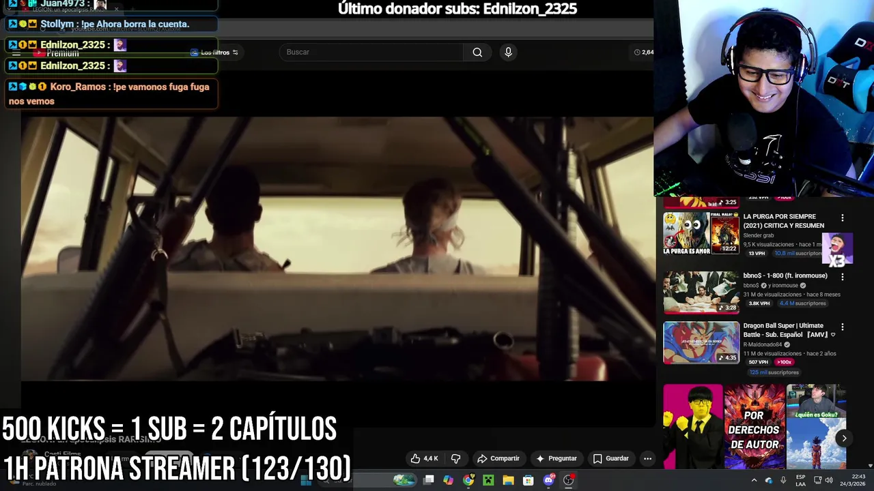
Task: Click the ESP LAA language indicator
Action: click(801, 480)
